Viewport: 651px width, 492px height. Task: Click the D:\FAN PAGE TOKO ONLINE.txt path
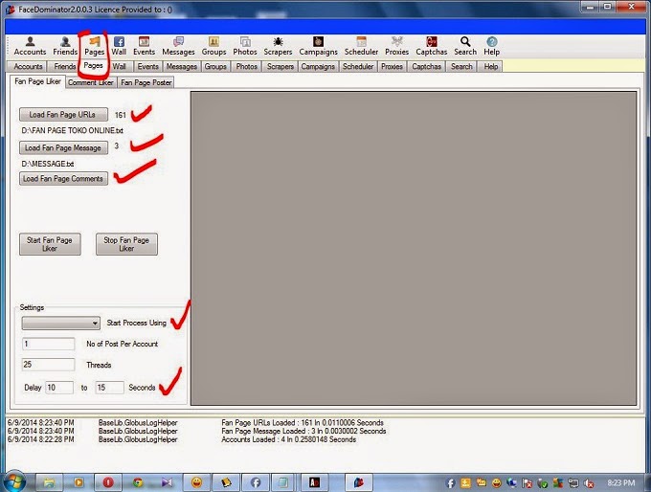coord(72,130)
